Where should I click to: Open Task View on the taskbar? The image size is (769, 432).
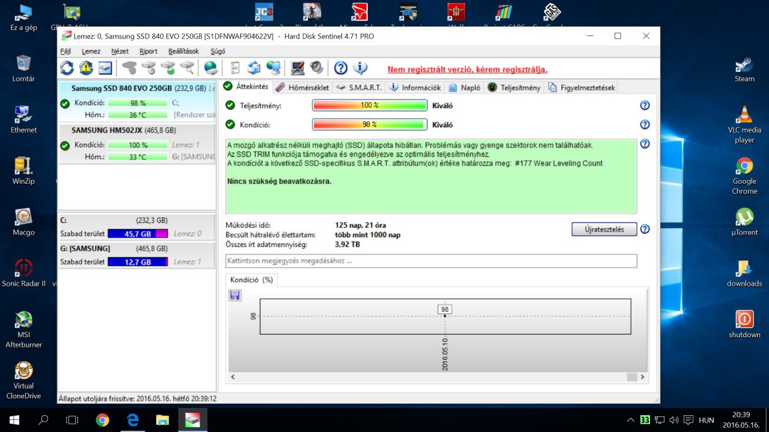click(x=72, y=420)
